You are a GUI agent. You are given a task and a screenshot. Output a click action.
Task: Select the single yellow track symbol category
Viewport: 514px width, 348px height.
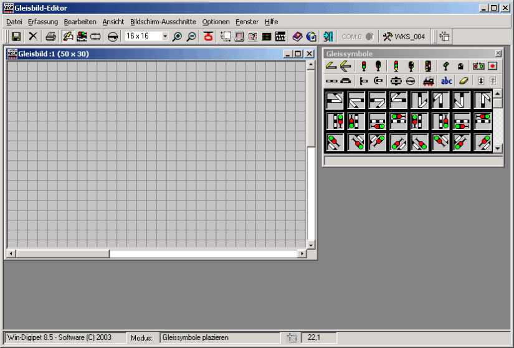coord(331,66)
